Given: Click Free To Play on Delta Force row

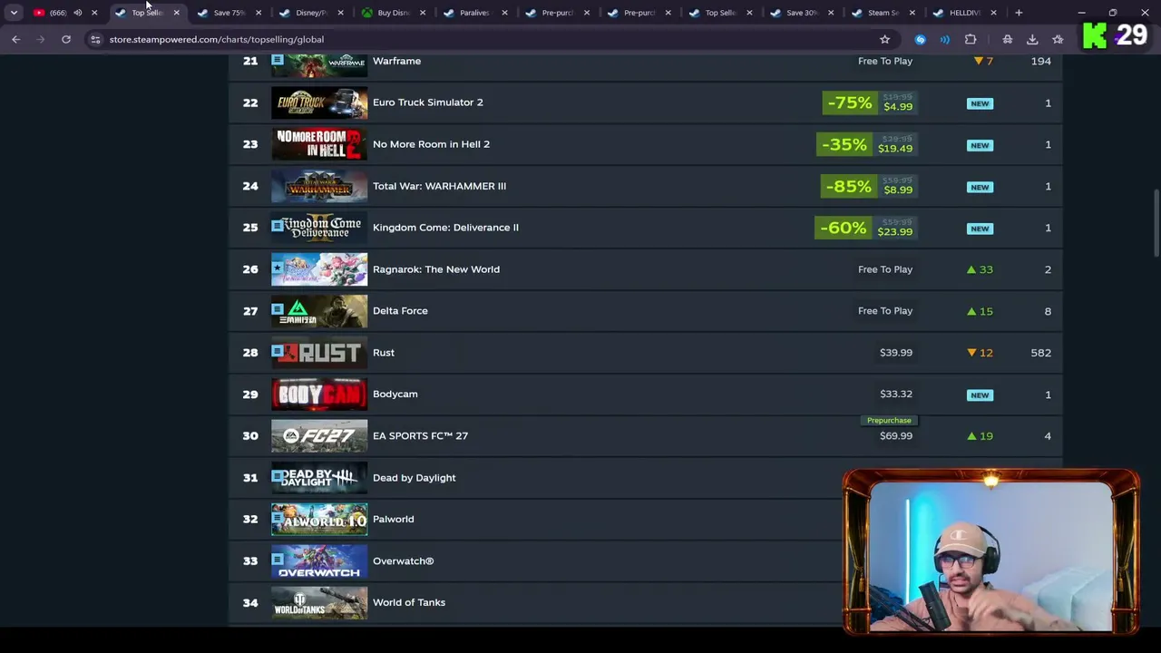Looking at the screenshot, I should (x=885, y=311).
